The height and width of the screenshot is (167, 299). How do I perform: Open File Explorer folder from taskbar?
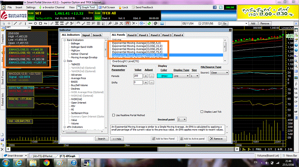pos(33,163)
